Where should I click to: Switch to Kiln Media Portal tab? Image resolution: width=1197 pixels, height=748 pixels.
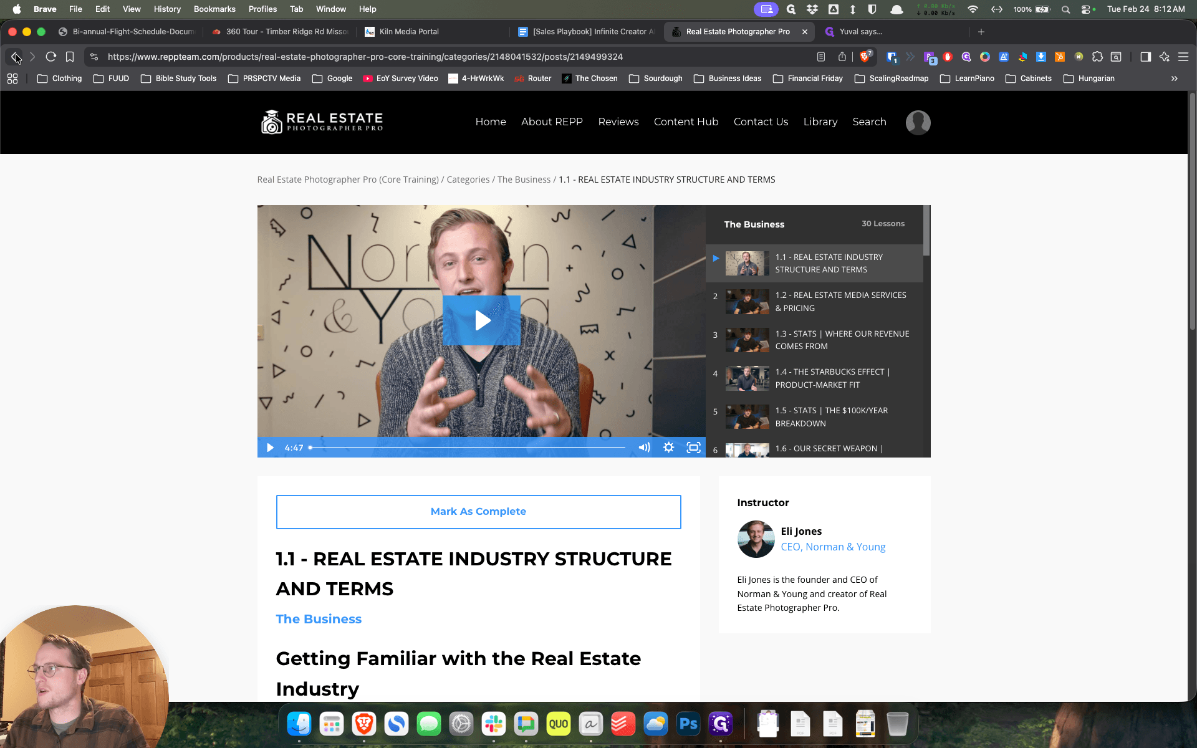(x=430, y=32)
